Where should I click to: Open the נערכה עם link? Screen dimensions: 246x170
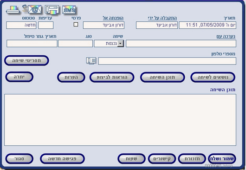pyautogui.click(x=226, y=36)
